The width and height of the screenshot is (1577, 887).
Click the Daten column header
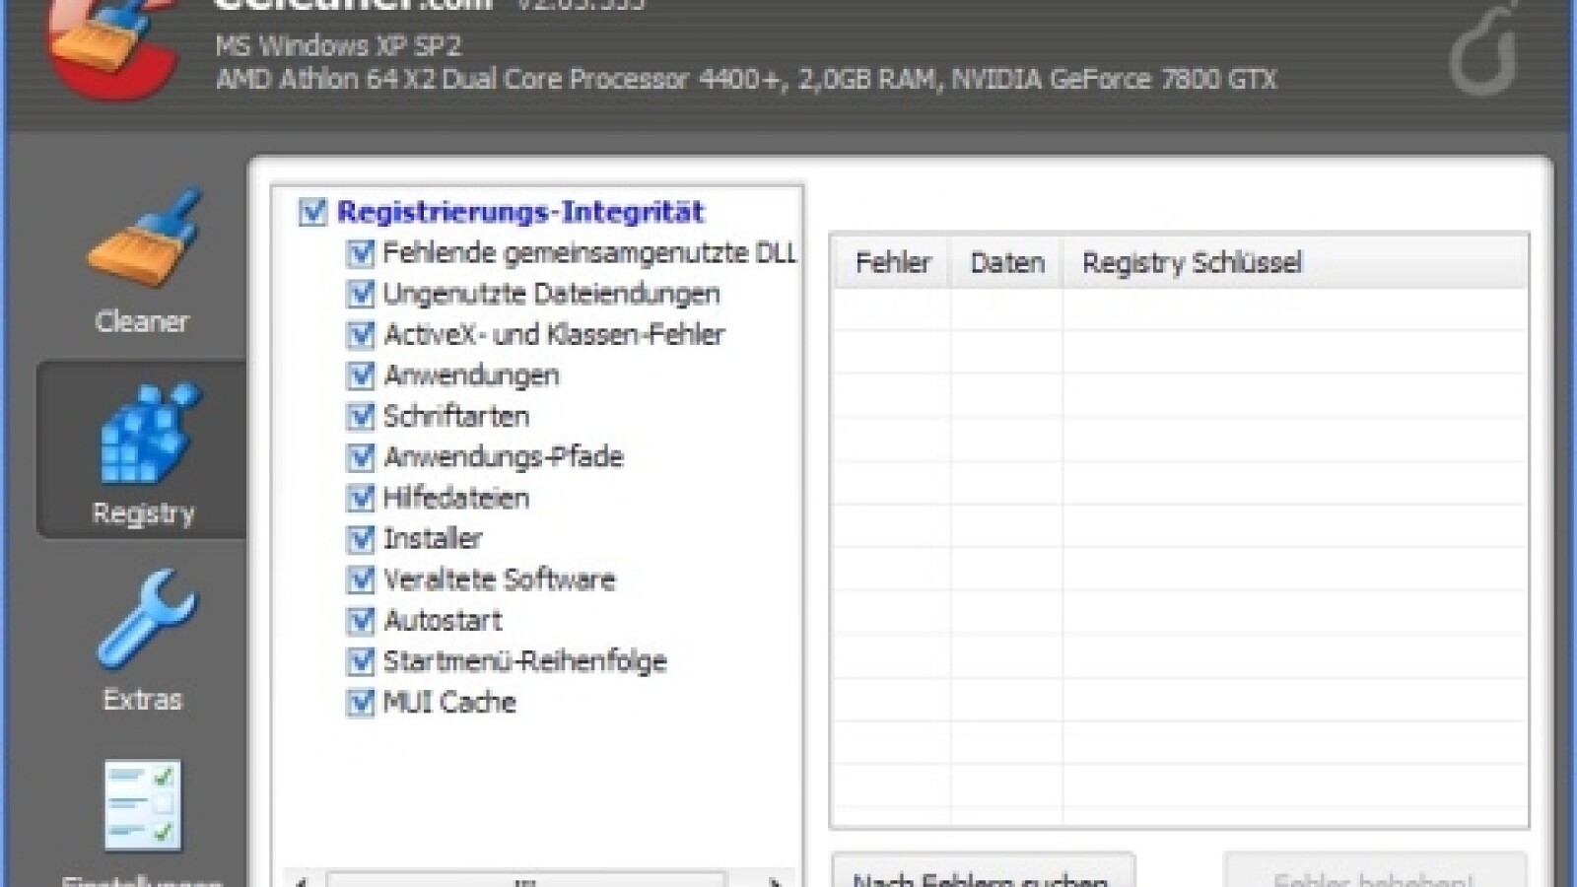click(1006, 263)
